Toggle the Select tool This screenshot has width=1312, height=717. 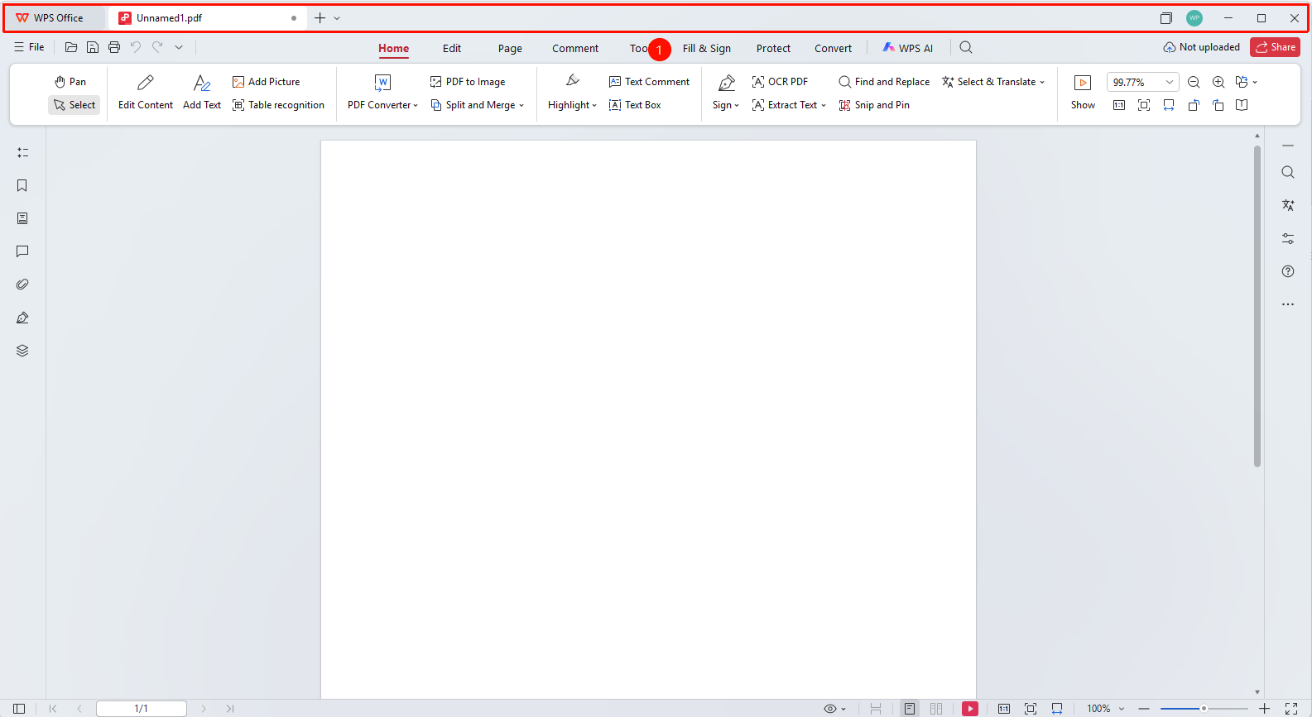(x=74, y=105)
